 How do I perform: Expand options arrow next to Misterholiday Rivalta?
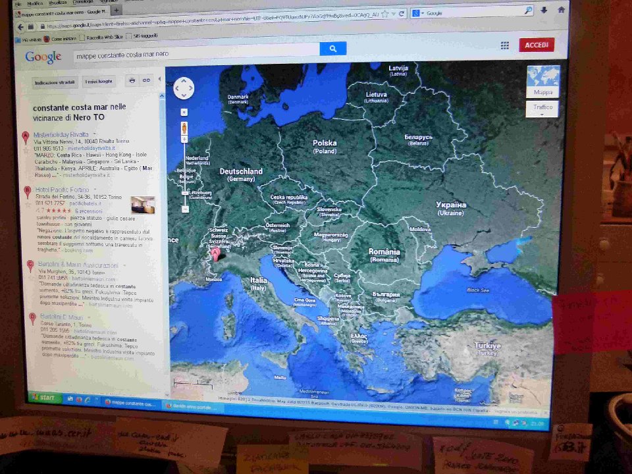coord(95,134)
